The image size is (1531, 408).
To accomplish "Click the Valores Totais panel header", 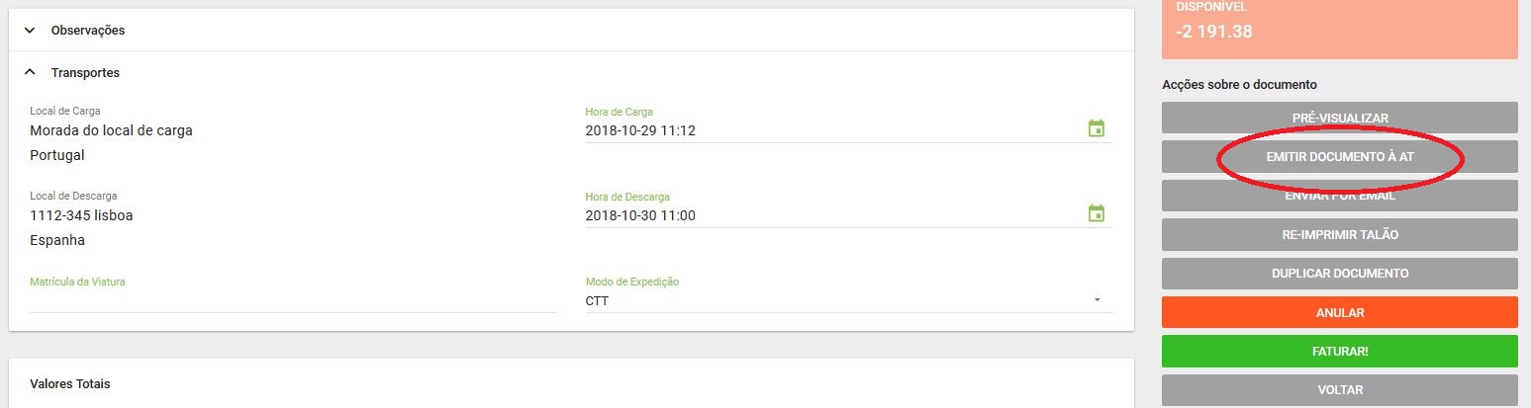I will click(70, 383).
